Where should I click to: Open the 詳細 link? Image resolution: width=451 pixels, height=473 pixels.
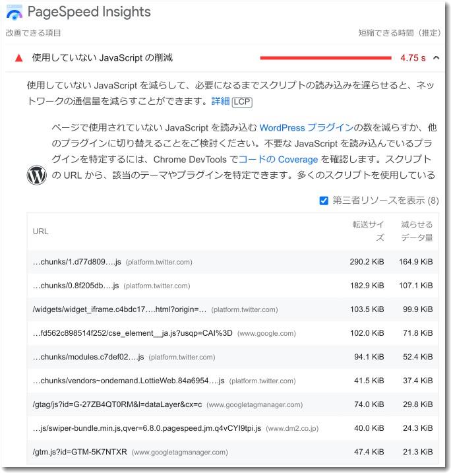(220, 102)
